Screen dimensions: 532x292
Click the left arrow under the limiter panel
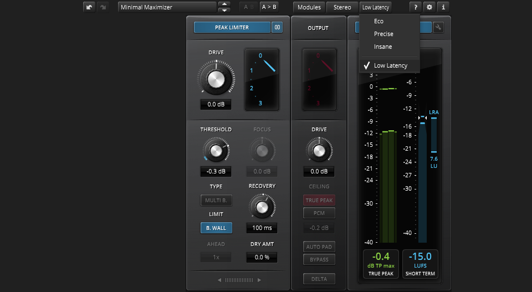219,280
